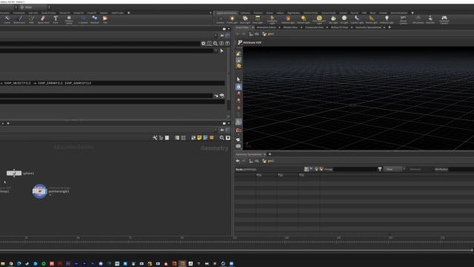Click the Gamepad Camera shelf tool

point(444,20)
